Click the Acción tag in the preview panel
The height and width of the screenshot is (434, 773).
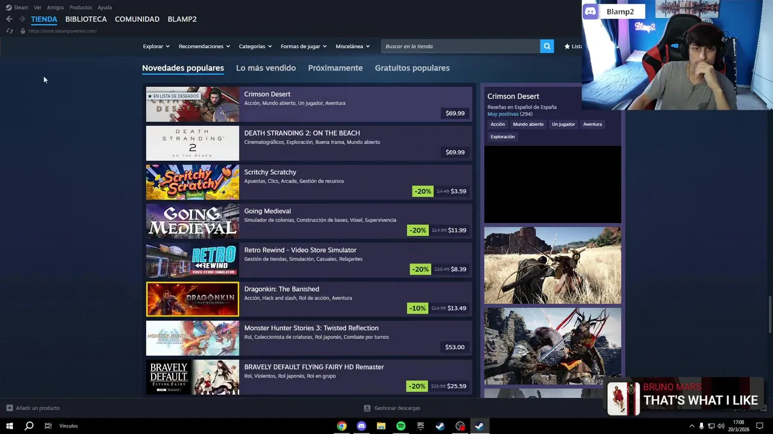(498, 124)
